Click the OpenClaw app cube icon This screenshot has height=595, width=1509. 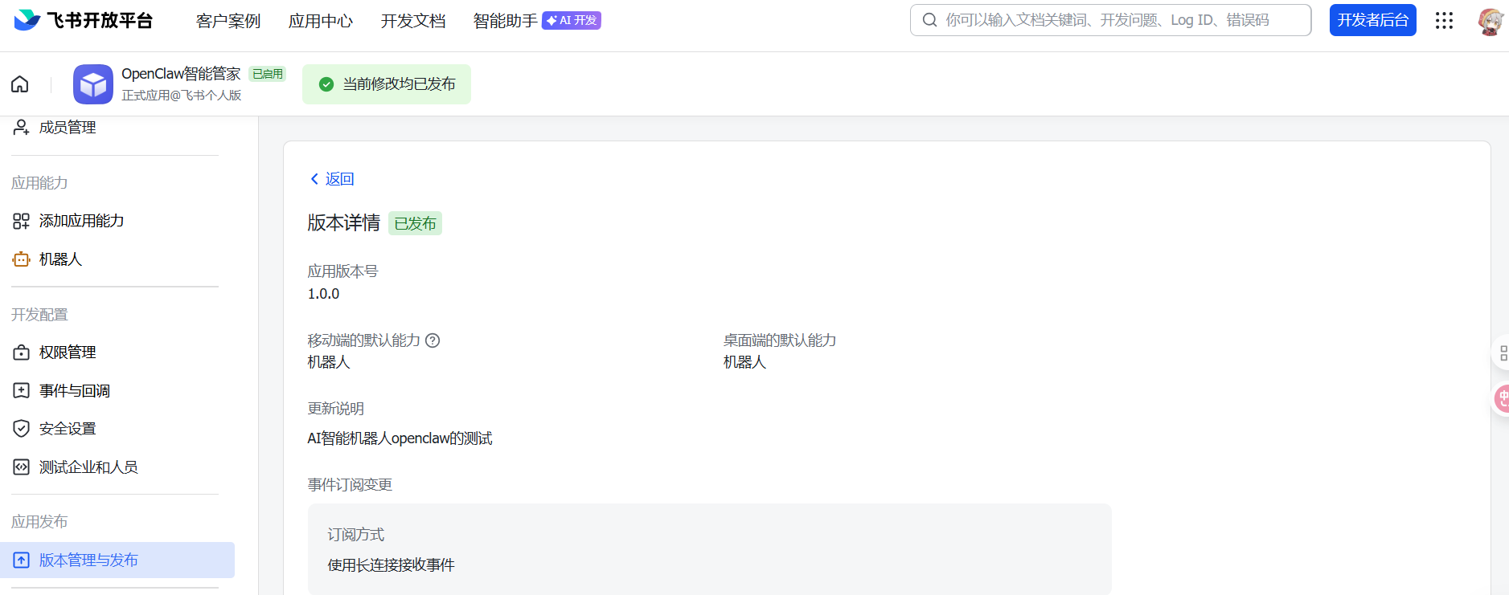pos(93,84)
